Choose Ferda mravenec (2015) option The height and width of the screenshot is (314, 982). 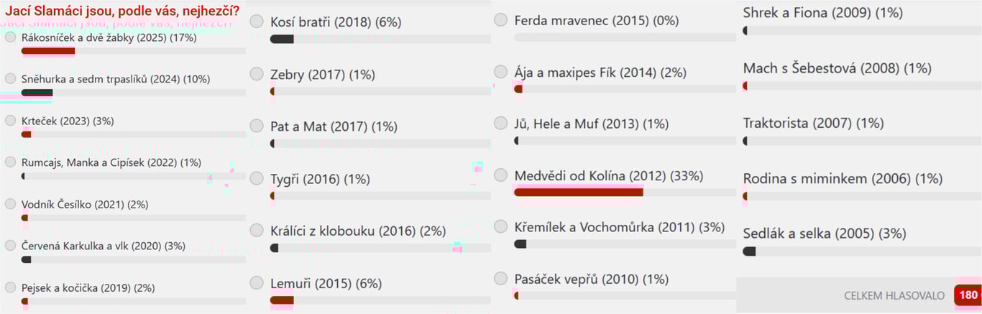pyautogui.click(x=501, y=20)
